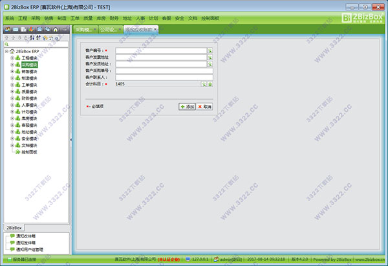Open the mail envelope icon in the sidebar toolbar

click(x=16, y=30)
